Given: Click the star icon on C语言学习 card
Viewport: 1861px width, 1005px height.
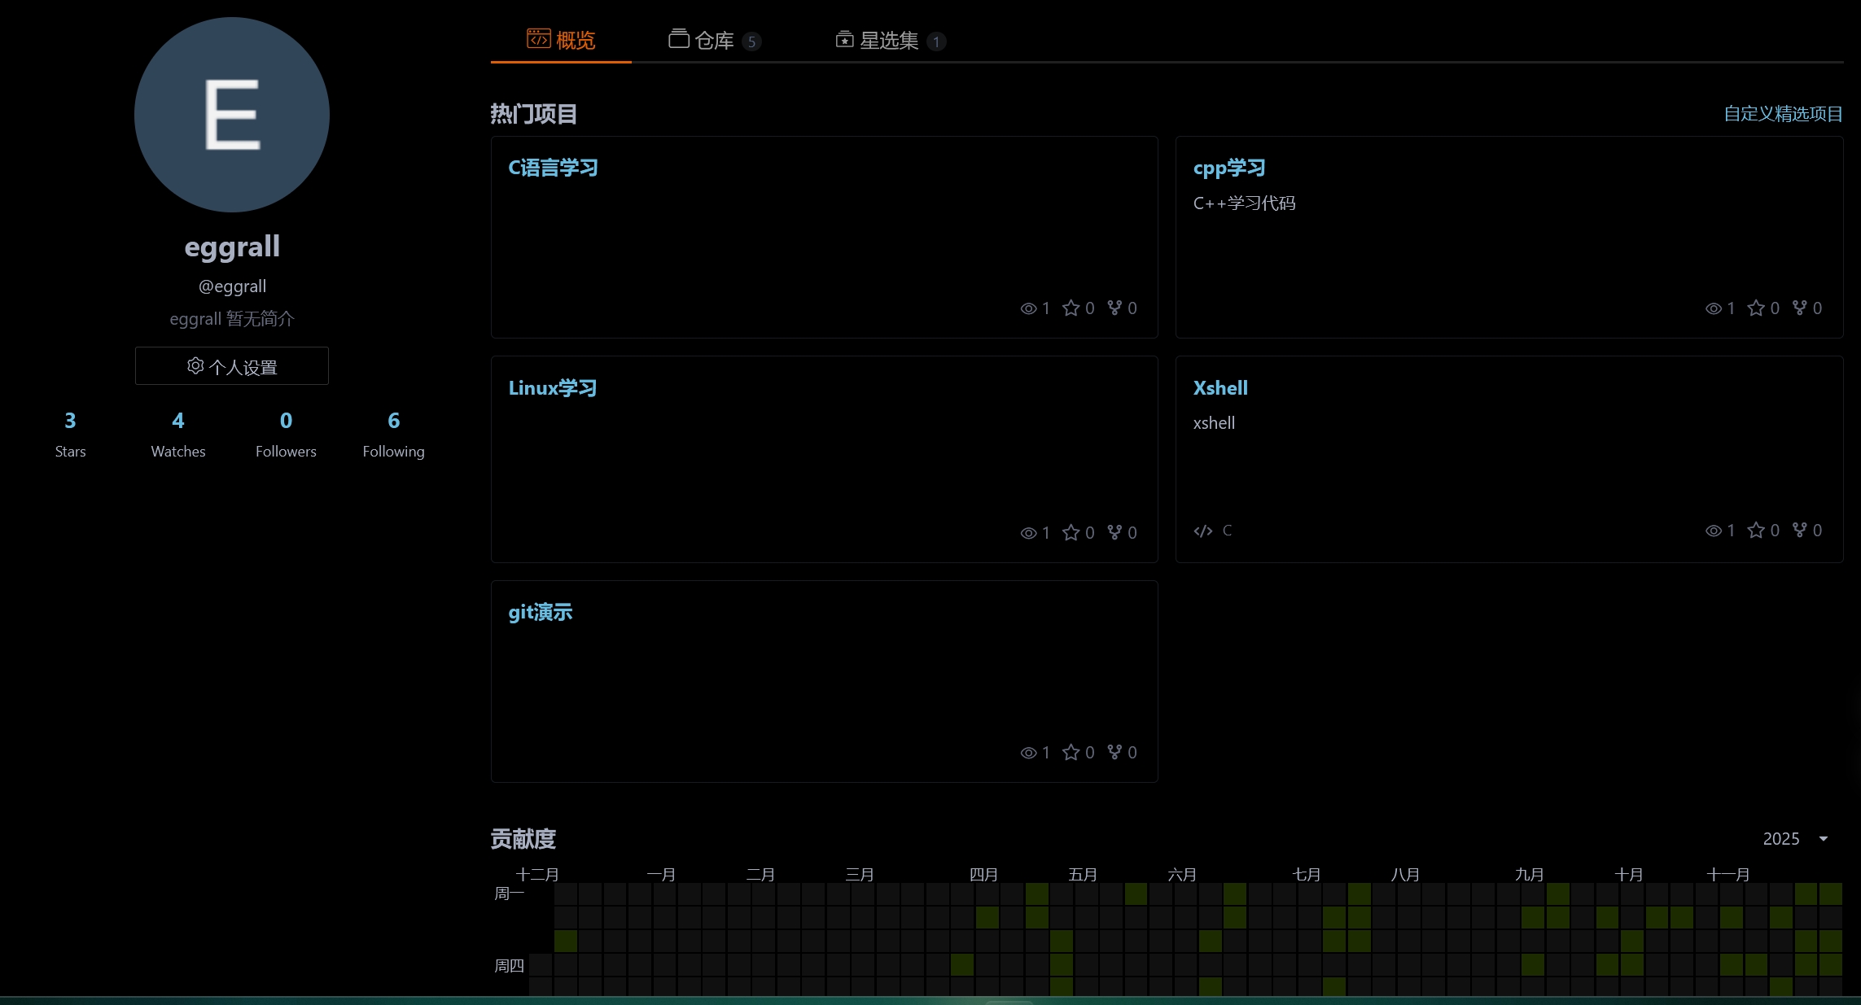Looking at the screenshot, I should pyautogui.click(x=1071, y=308).
